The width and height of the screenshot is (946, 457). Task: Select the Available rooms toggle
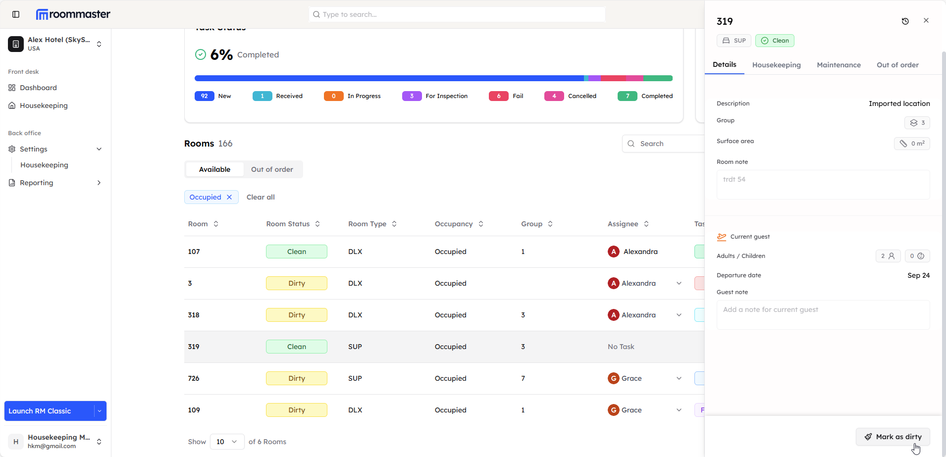pos(214,169)
